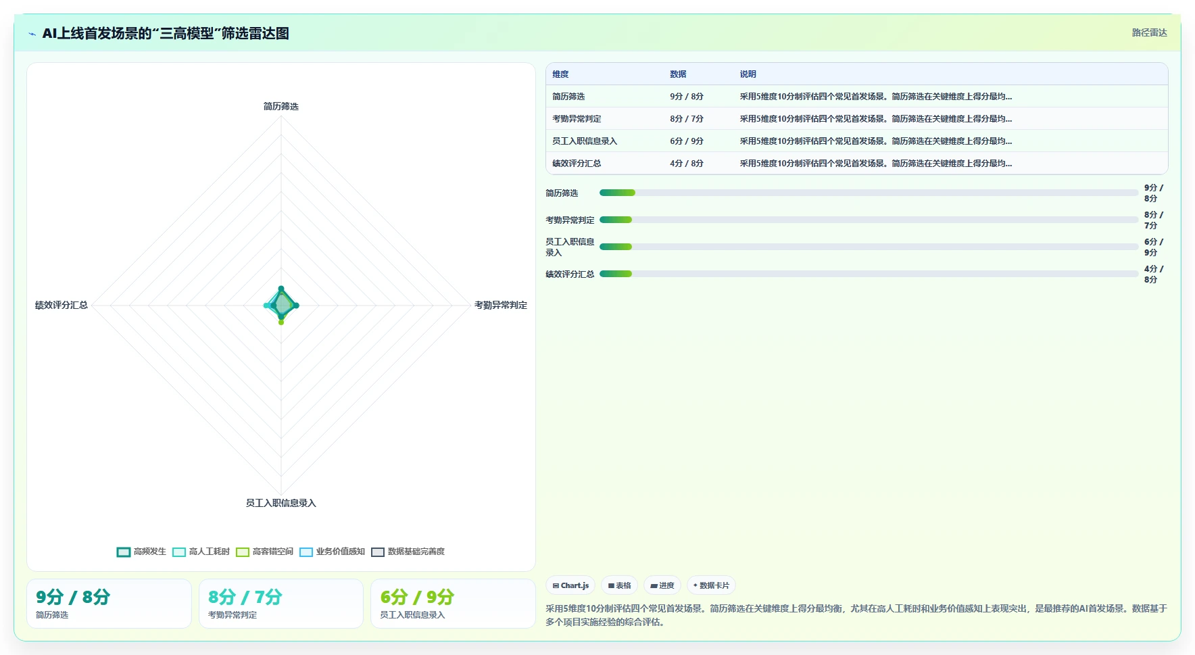
Task: Open the 9分 / 8分 简历筛选 stat card
Action: click(x=109, y=604)
